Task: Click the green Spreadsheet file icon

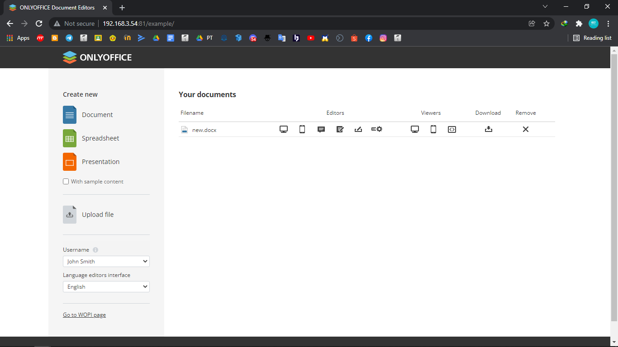Action: coord(70,138)
